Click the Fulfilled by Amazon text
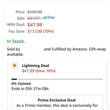Image resolution: width=110 pixels, height=110 pixels. [x=69, y=49]
